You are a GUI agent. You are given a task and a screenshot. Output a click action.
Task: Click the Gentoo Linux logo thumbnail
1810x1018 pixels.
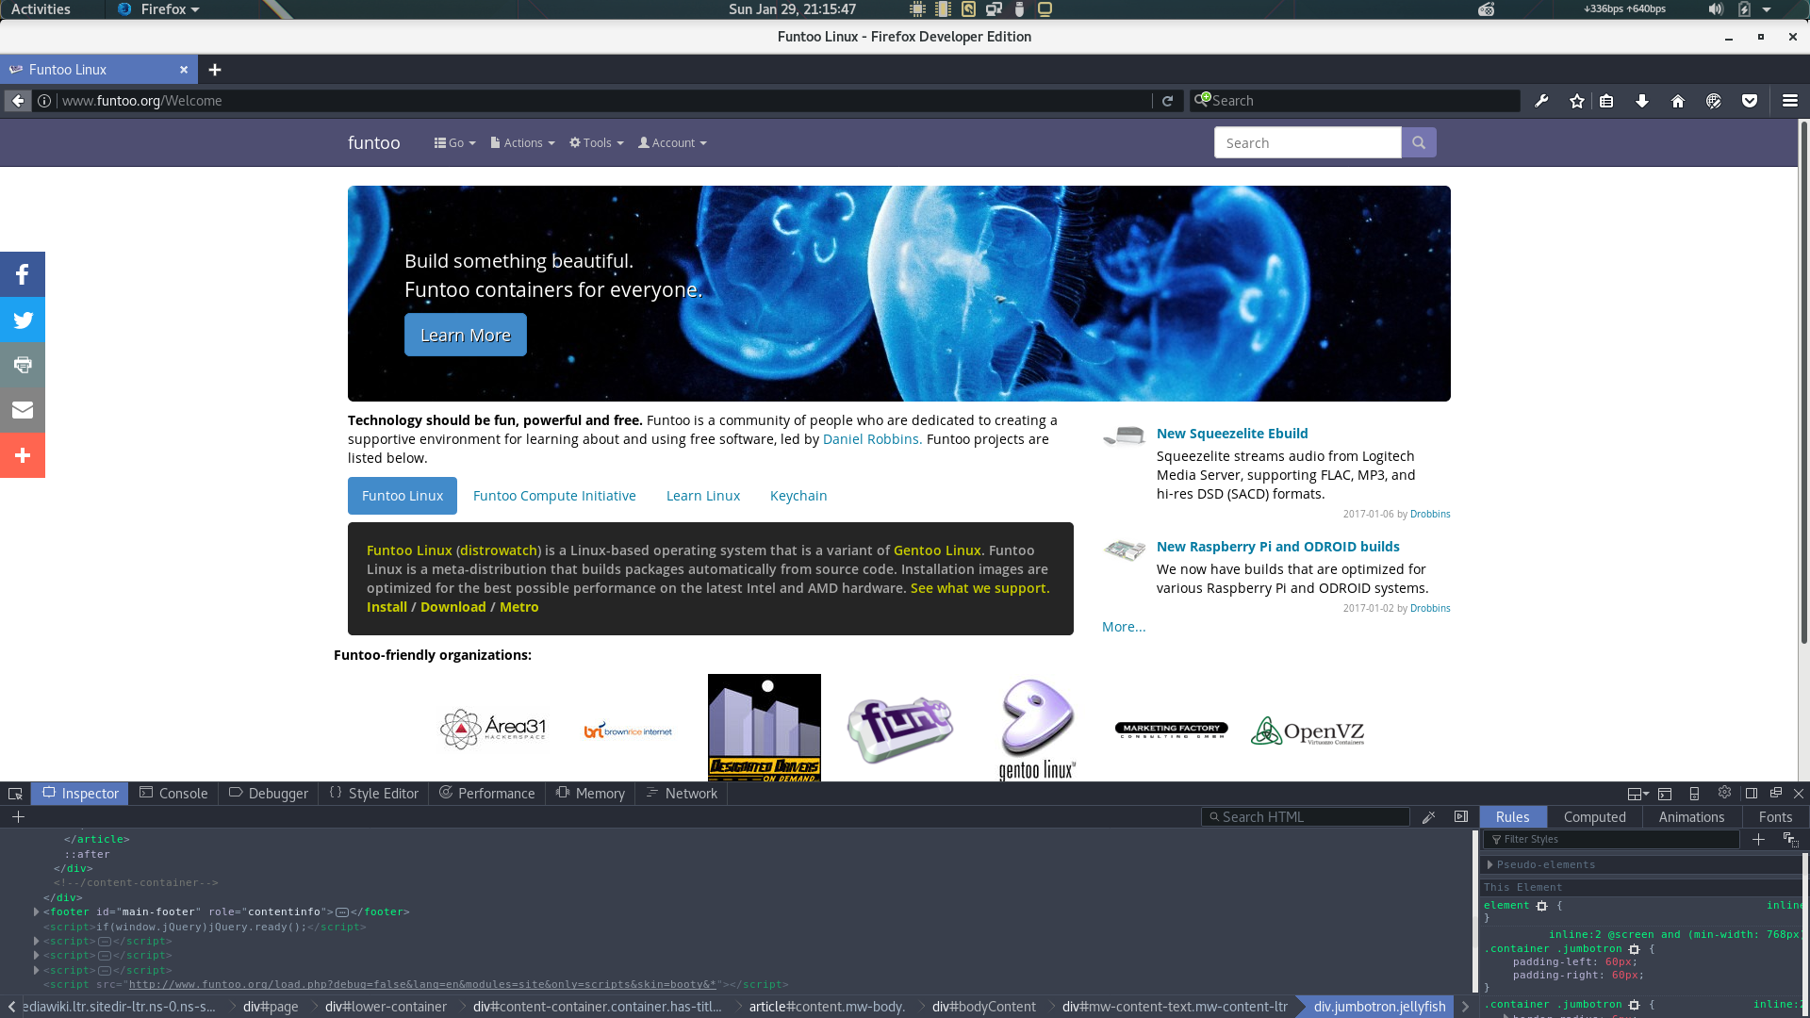point(1037,729)
